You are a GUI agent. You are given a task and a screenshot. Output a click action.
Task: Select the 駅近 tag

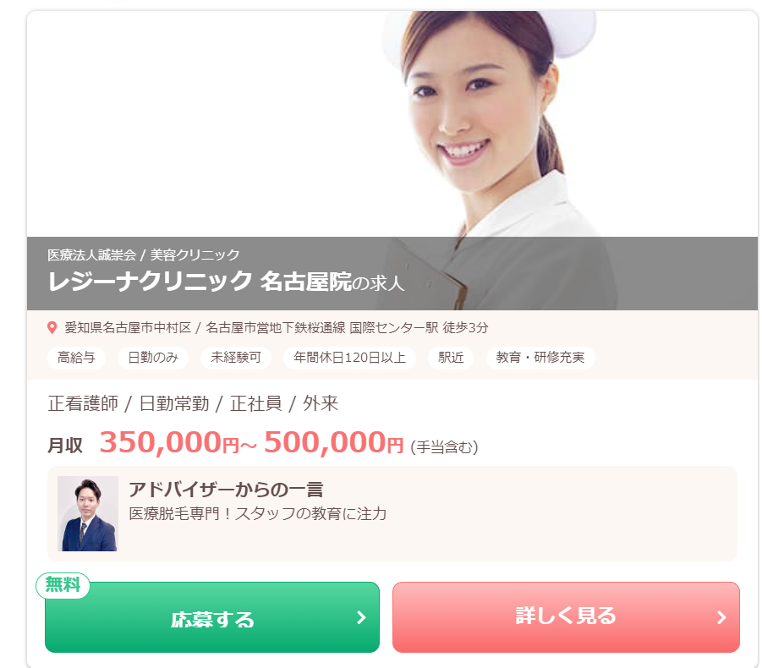(451, 358)
